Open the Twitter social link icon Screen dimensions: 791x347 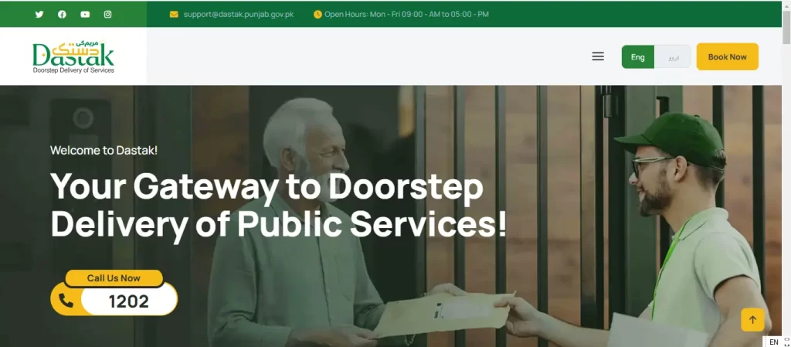(39, 14)
